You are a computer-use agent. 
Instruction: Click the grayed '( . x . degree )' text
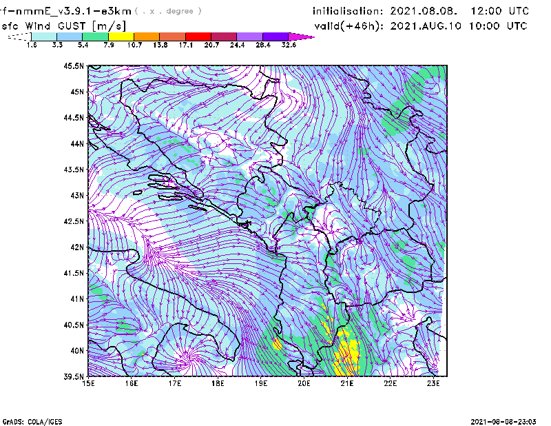click(168, 11)
